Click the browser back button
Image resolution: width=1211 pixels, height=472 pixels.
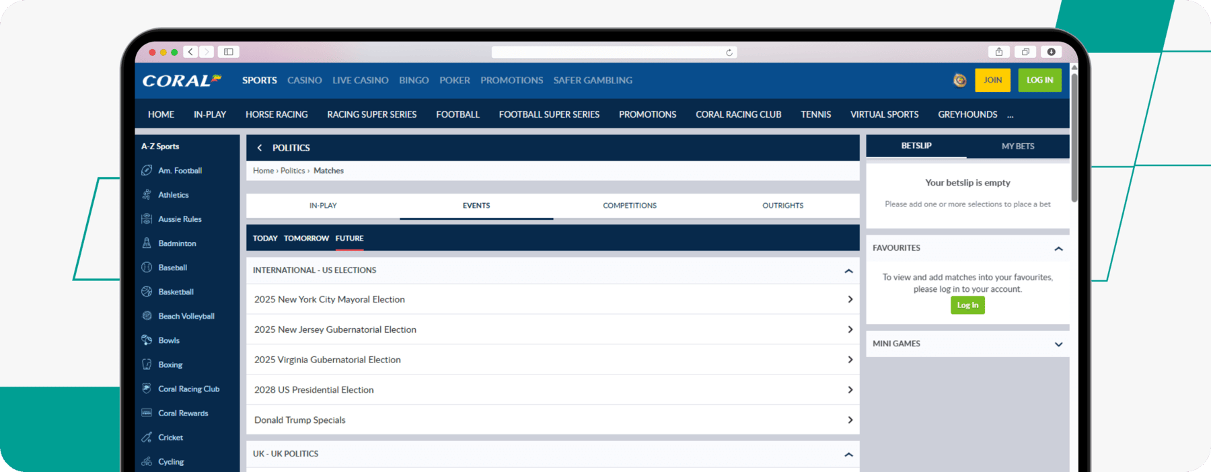tap(191, 52)
